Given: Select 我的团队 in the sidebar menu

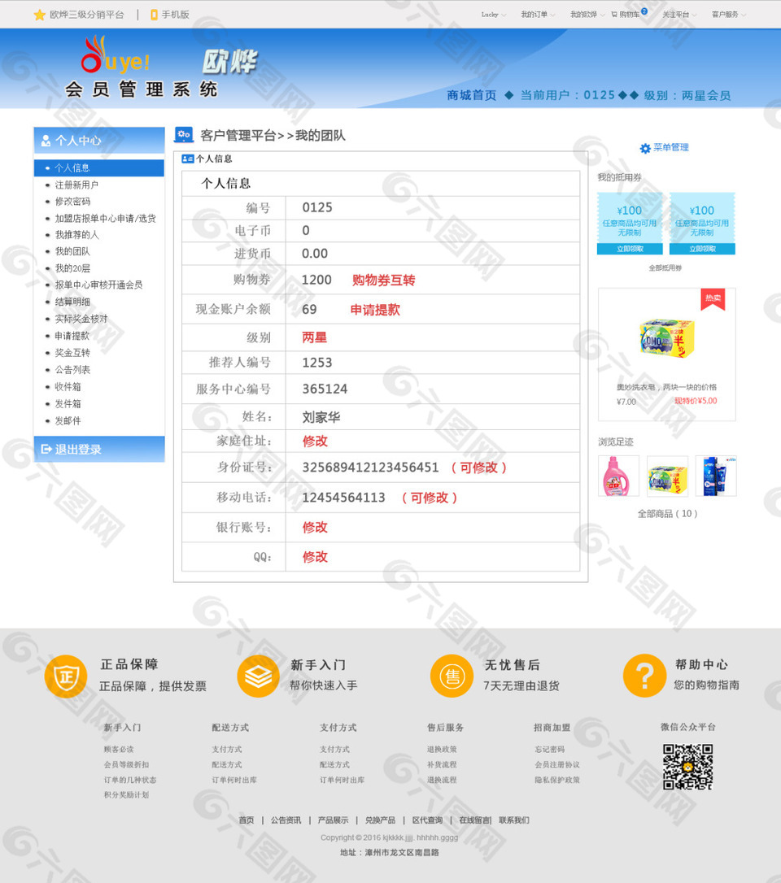Looking at the screenshot, I should tap(72, 251).
